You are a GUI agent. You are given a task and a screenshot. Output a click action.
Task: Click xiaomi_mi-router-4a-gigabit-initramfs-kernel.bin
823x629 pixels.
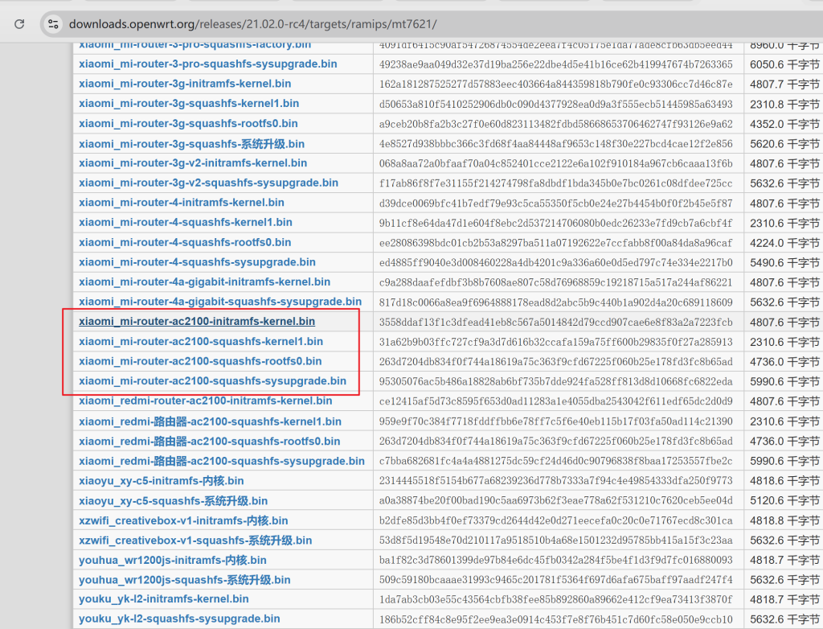[204, 282]
